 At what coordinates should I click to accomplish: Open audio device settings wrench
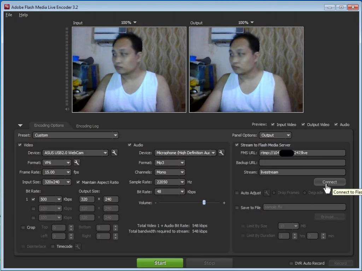(x=221, y=152)
